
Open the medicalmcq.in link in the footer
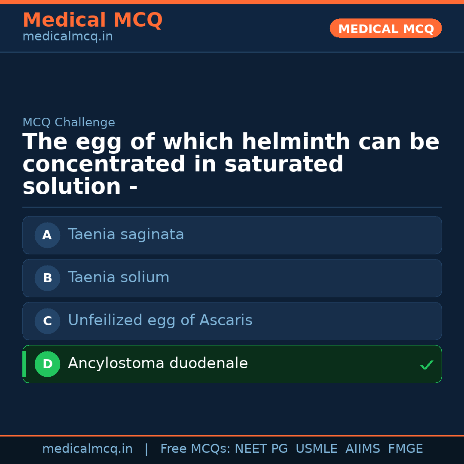click(87, 449)
